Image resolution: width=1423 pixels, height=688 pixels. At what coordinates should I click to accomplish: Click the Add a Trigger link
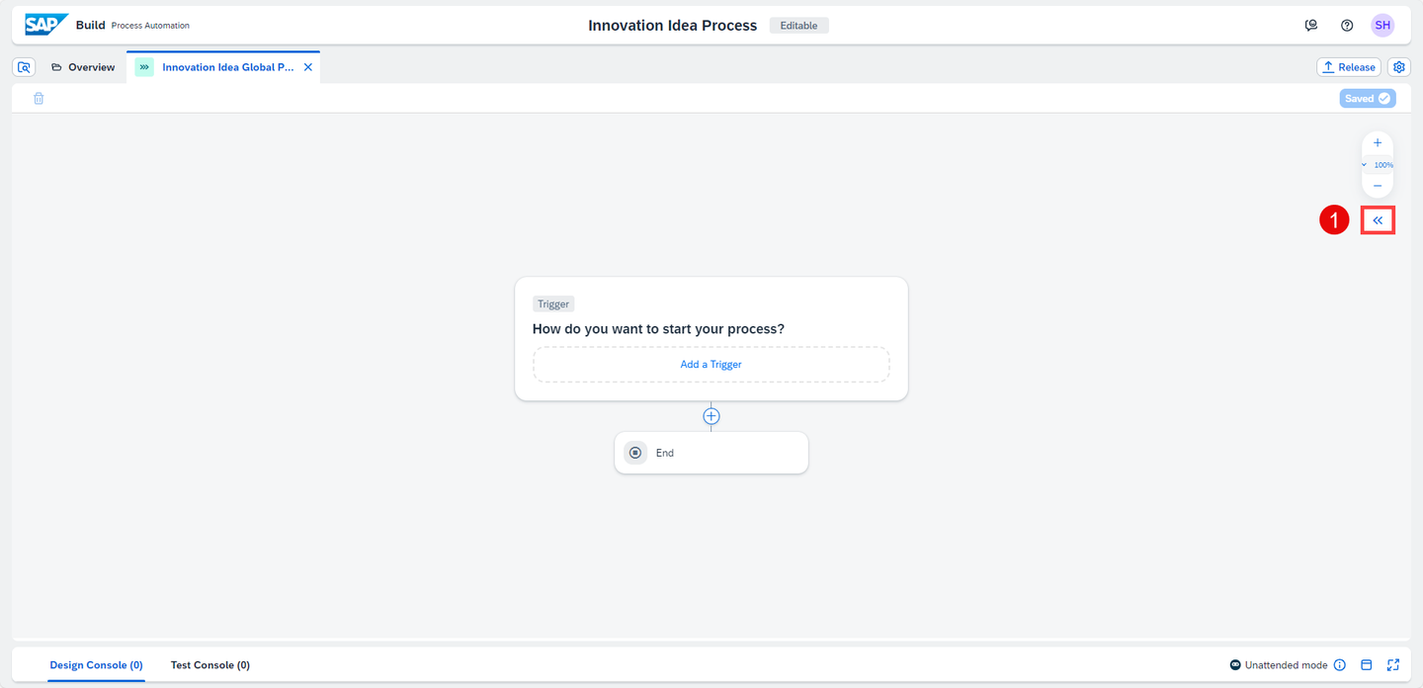tap(711, 364)
